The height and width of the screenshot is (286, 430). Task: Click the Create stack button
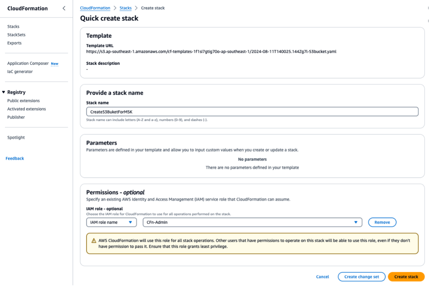406,277
